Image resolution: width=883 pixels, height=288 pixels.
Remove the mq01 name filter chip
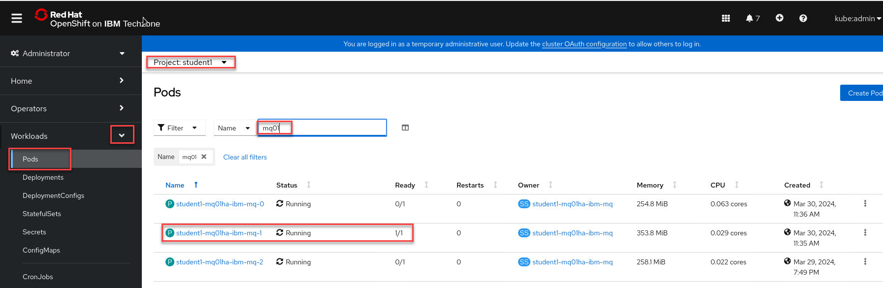point(204,157)
